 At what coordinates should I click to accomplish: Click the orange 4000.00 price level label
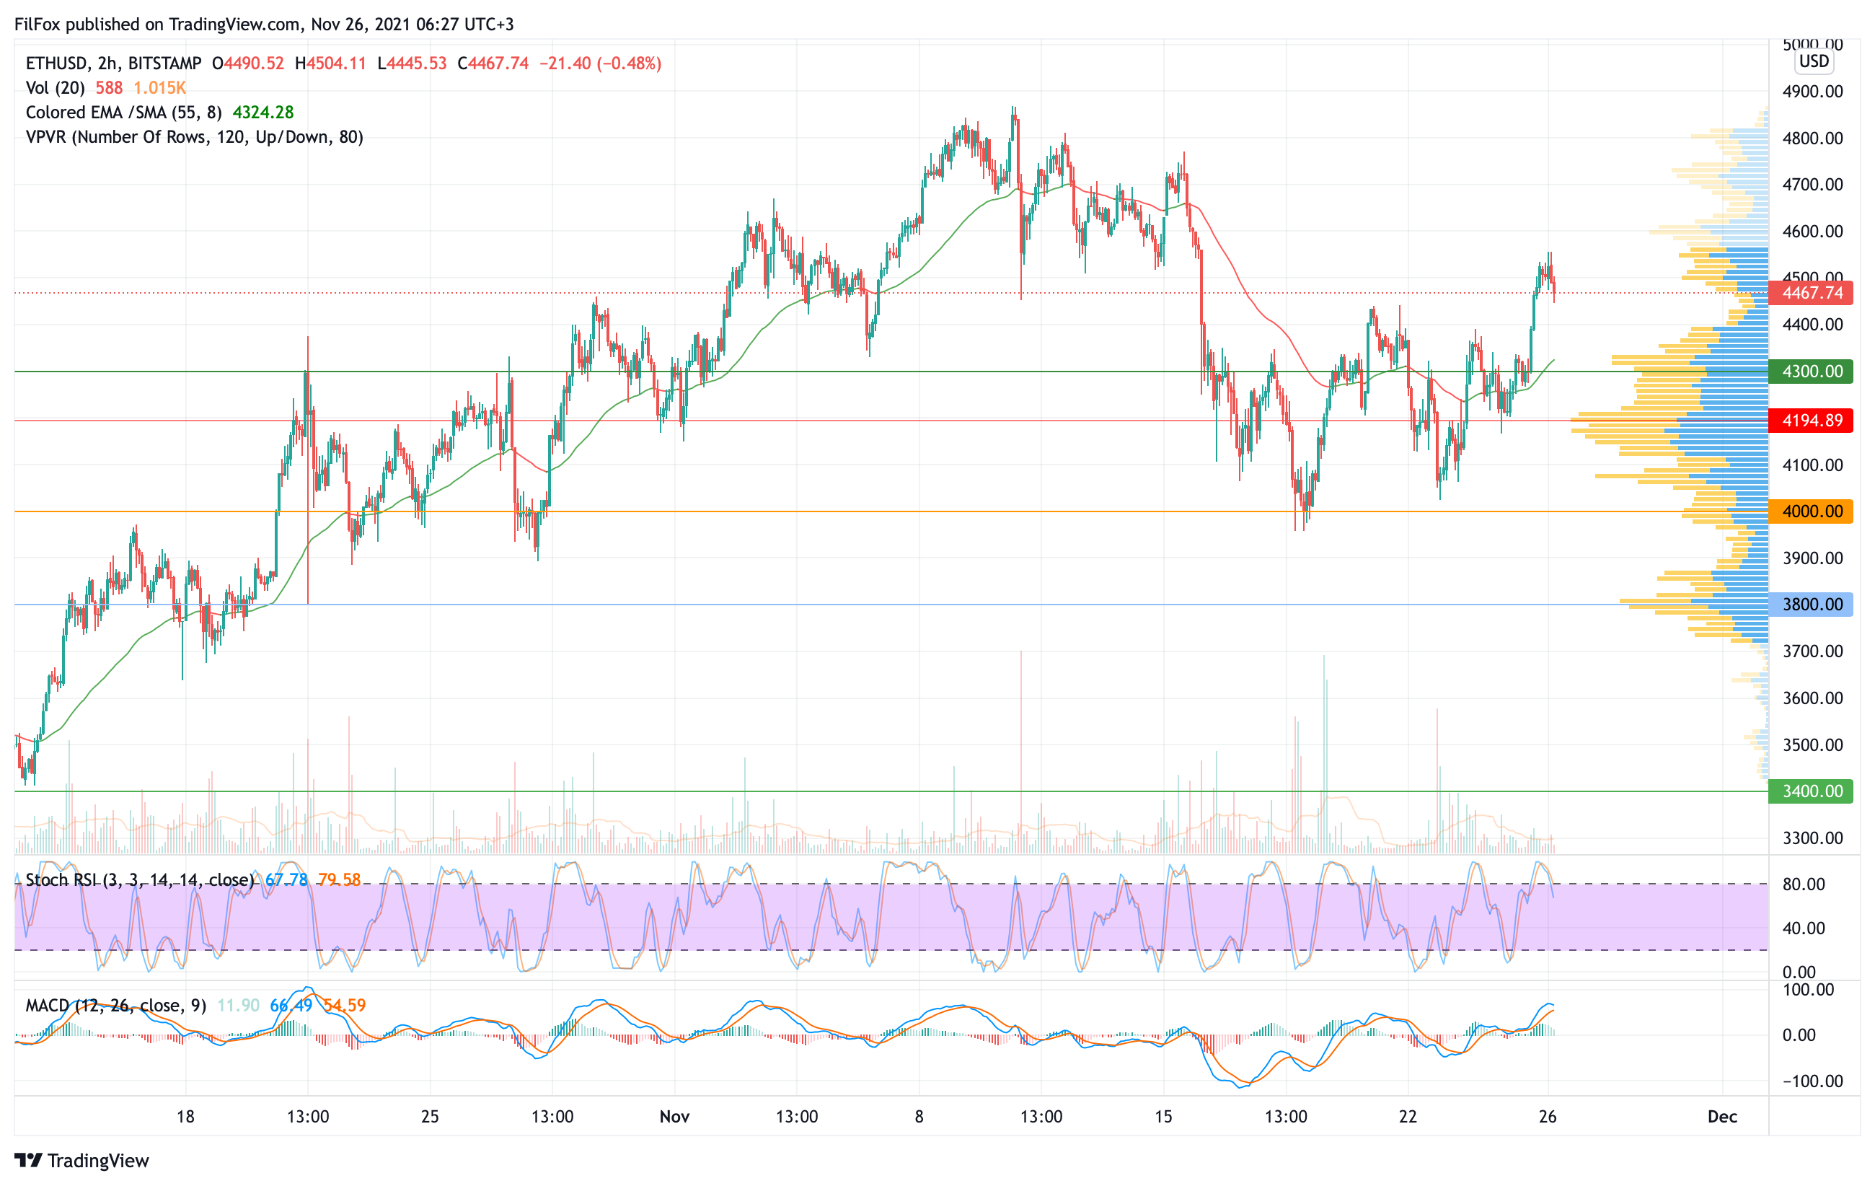1811,511
